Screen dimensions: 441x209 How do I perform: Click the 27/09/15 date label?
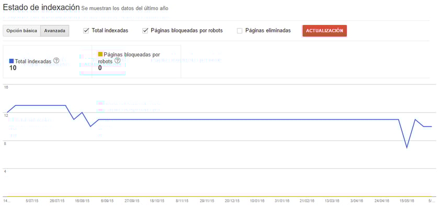132,201
